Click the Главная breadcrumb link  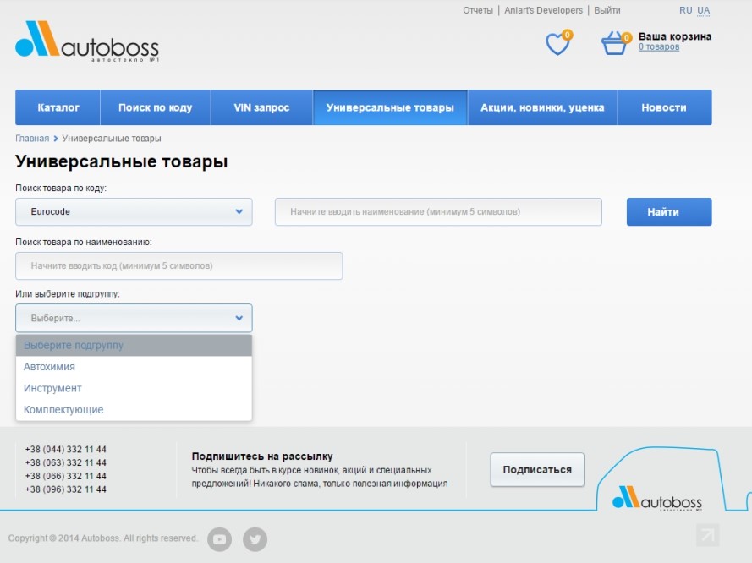click(32, 138)
